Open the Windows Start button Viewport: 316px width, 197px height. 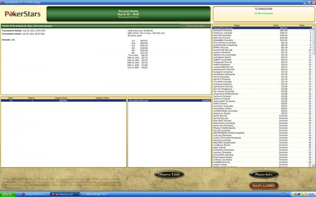(x=8, y=194)
